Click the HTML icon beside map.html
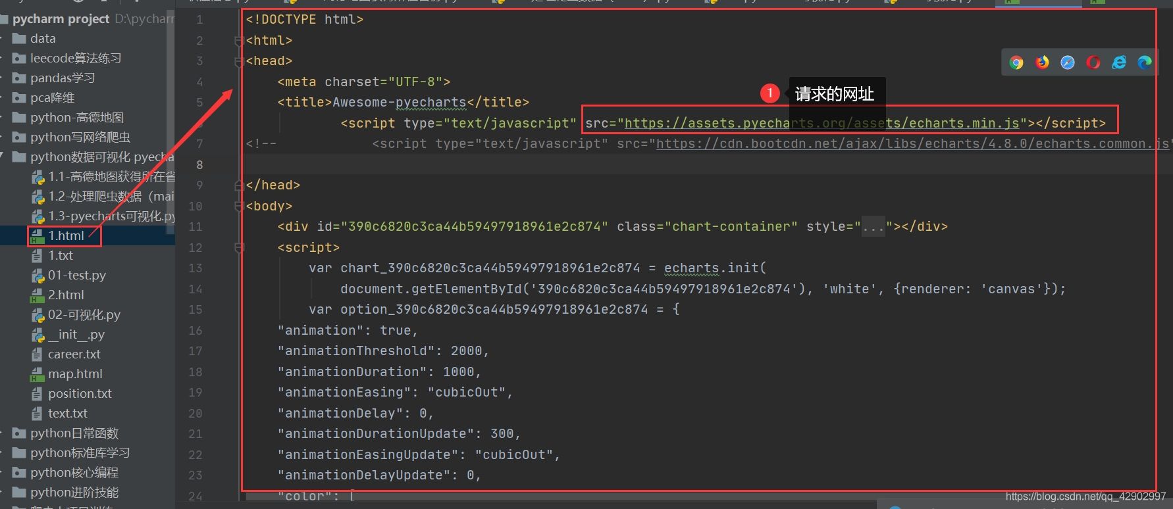Screen dimensions: 1173x509 38,374
